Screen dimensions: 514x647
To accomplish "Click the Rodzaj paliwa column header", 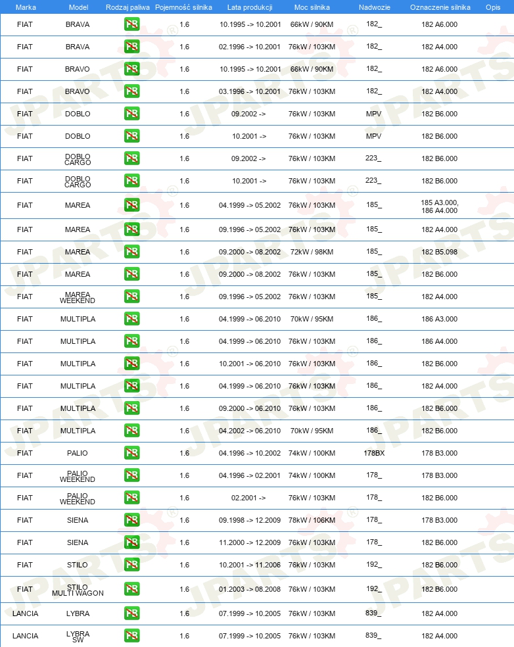I will [x=128, y=7].
